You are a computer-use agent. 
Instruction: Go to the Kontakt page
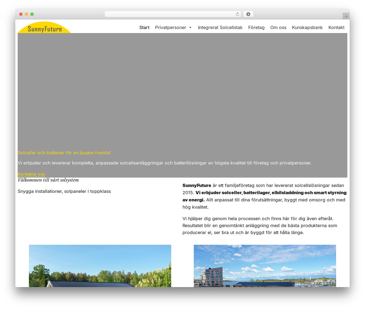[336, 27]
